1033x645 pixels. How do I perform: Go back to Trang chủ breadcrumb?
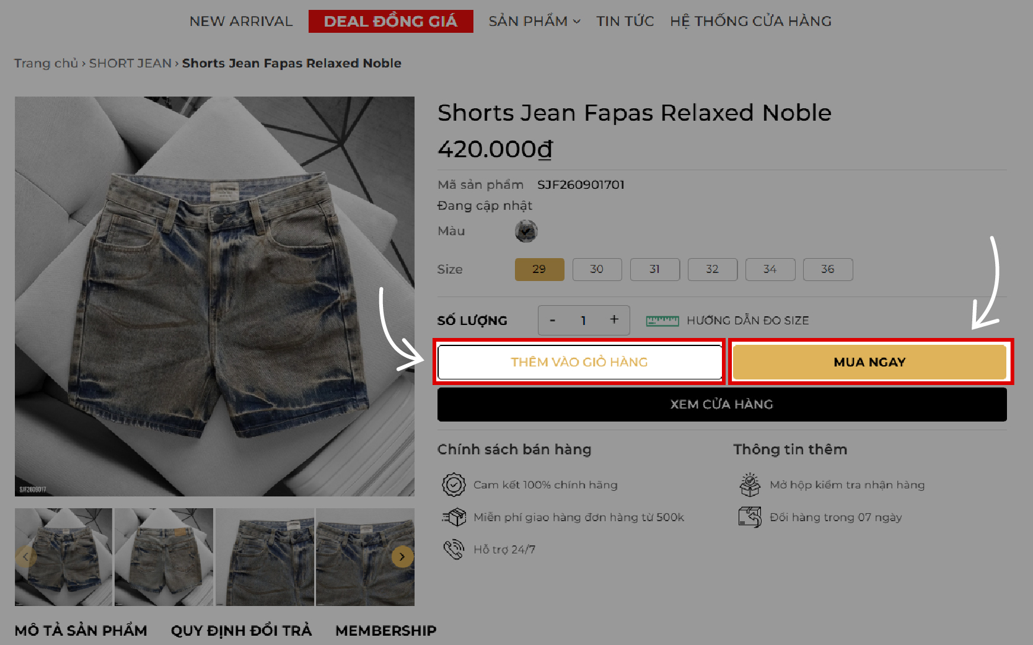[46, 63]
